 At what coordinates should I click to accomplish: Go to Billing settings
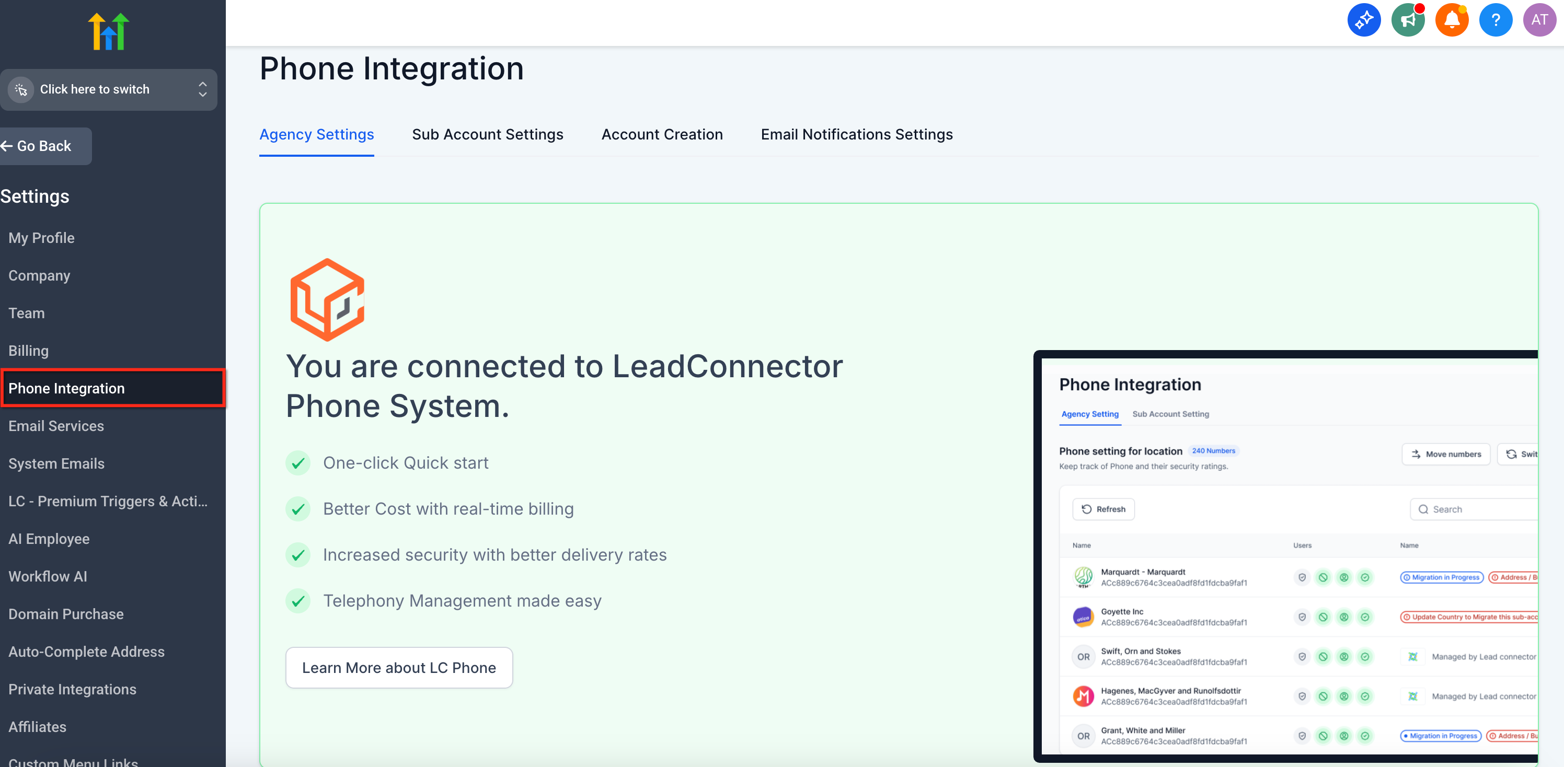pos(28,351)
